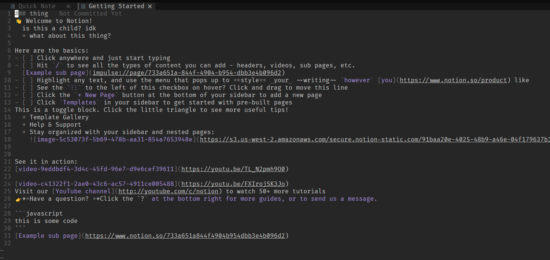Toggle checkbox on the 'See the ⋮⋮' line
The image size is (550, 260).
[28, 88]
